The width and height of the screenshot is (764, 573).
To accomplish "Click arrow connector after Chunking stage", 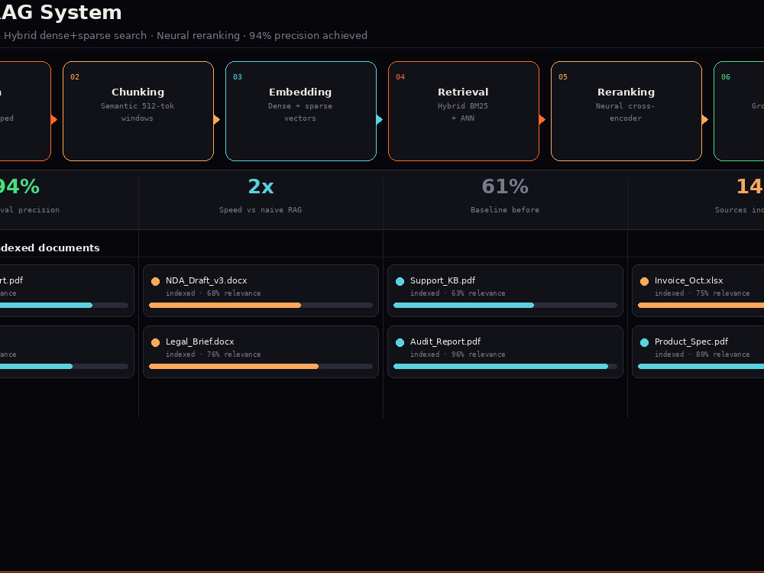I will [217, 119].
